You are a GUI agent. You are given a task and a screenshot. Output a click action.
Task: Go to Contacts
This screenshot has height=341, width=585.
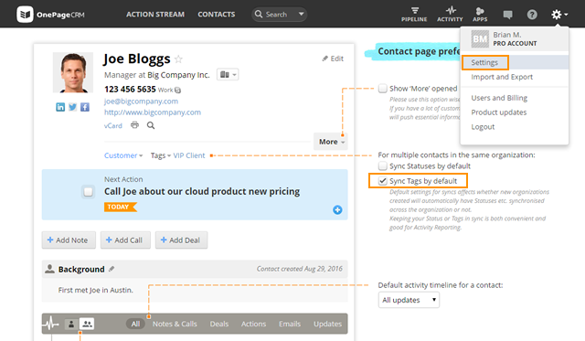[217, 15]
